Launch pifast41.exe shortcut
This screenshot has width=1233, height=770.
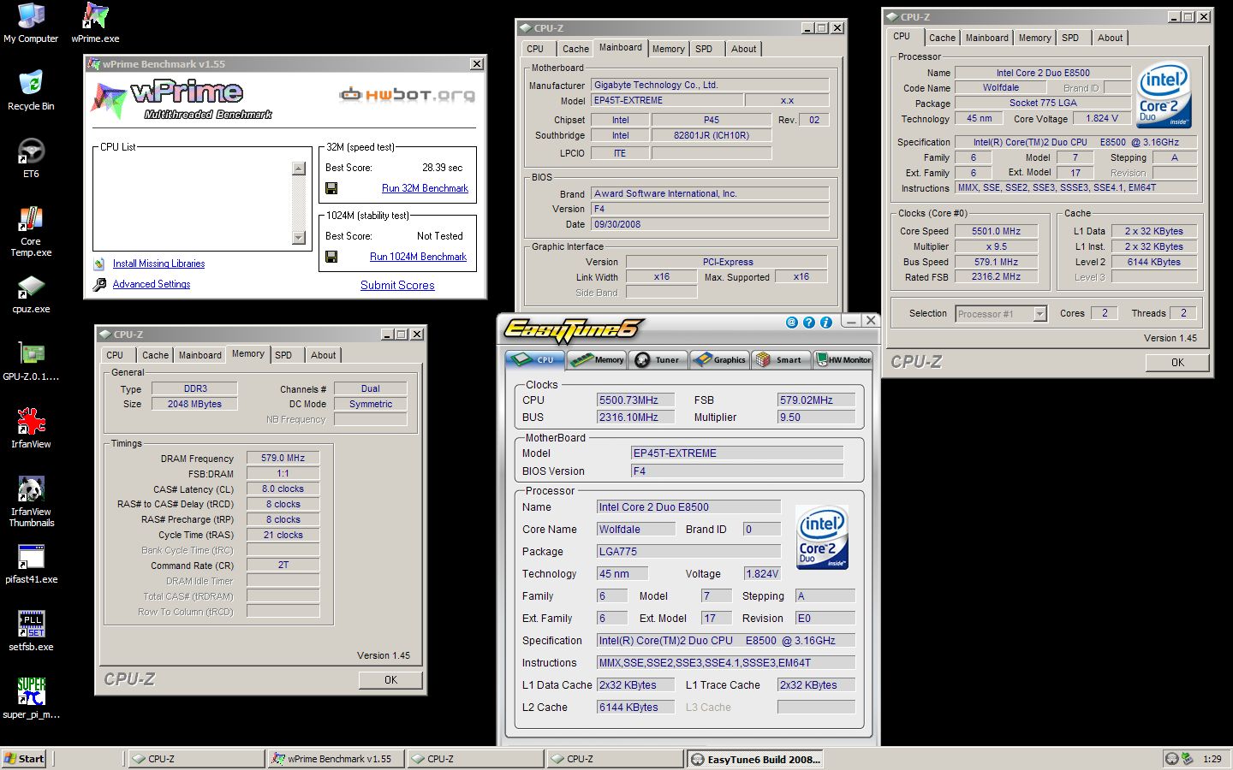(x=31, y=565)
